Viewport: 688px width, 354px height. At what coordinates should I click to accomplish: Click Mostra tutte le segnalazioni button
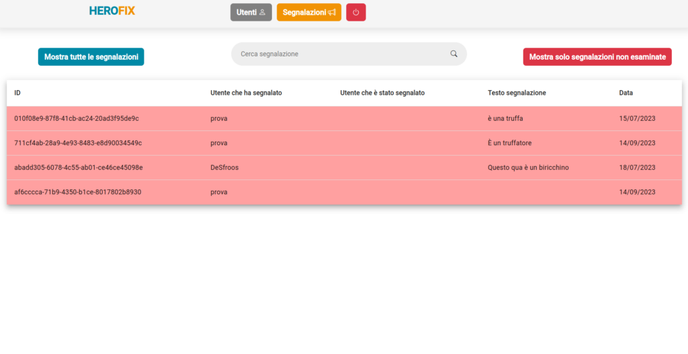tap(91, 57)
